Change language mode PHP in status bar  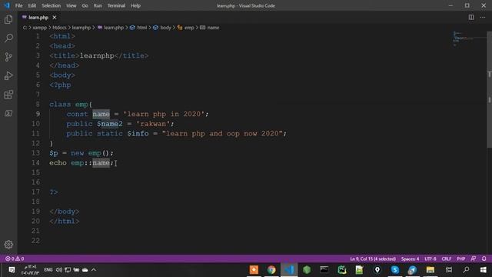460,259
